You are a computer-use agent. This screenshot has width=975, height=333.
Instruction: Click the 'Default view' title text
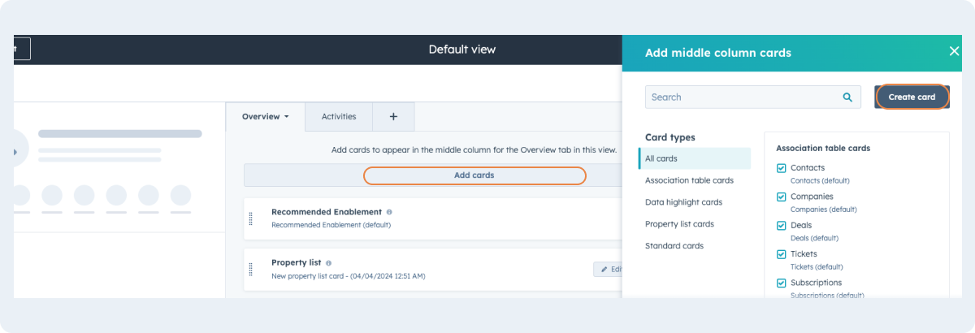pos(462,50)
